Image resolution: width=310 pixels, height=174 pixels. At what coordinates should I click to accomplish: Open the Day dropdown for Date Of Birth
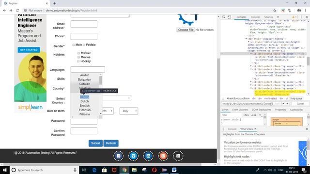(129, 111)
